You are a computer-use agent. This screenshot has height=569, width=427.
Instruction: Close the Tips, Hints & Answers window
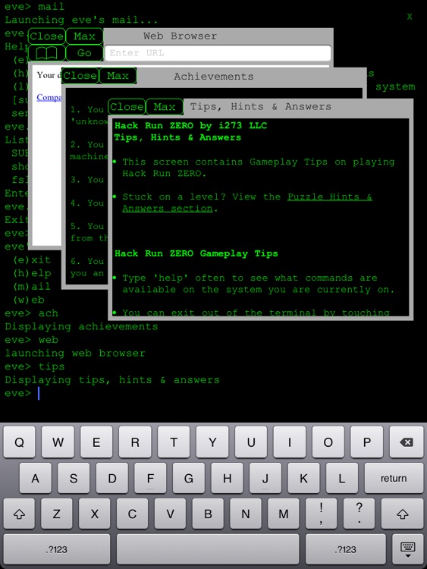click(127, 107)
